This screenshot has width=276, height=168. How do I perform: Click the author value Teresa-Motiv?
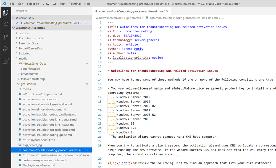click(x=132, y=49)
